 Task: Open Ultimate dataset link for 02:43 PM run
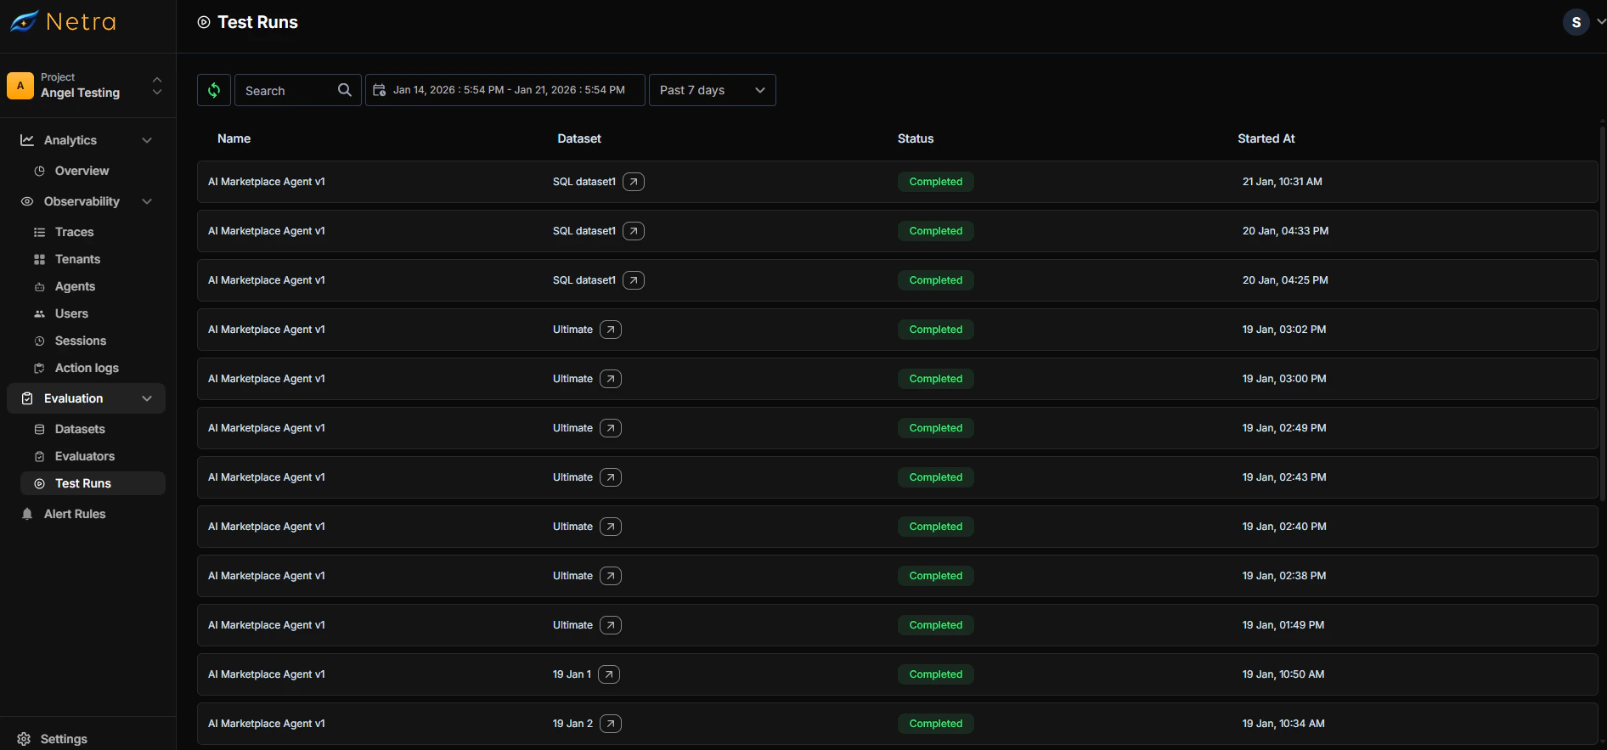[x=611, y=477]
